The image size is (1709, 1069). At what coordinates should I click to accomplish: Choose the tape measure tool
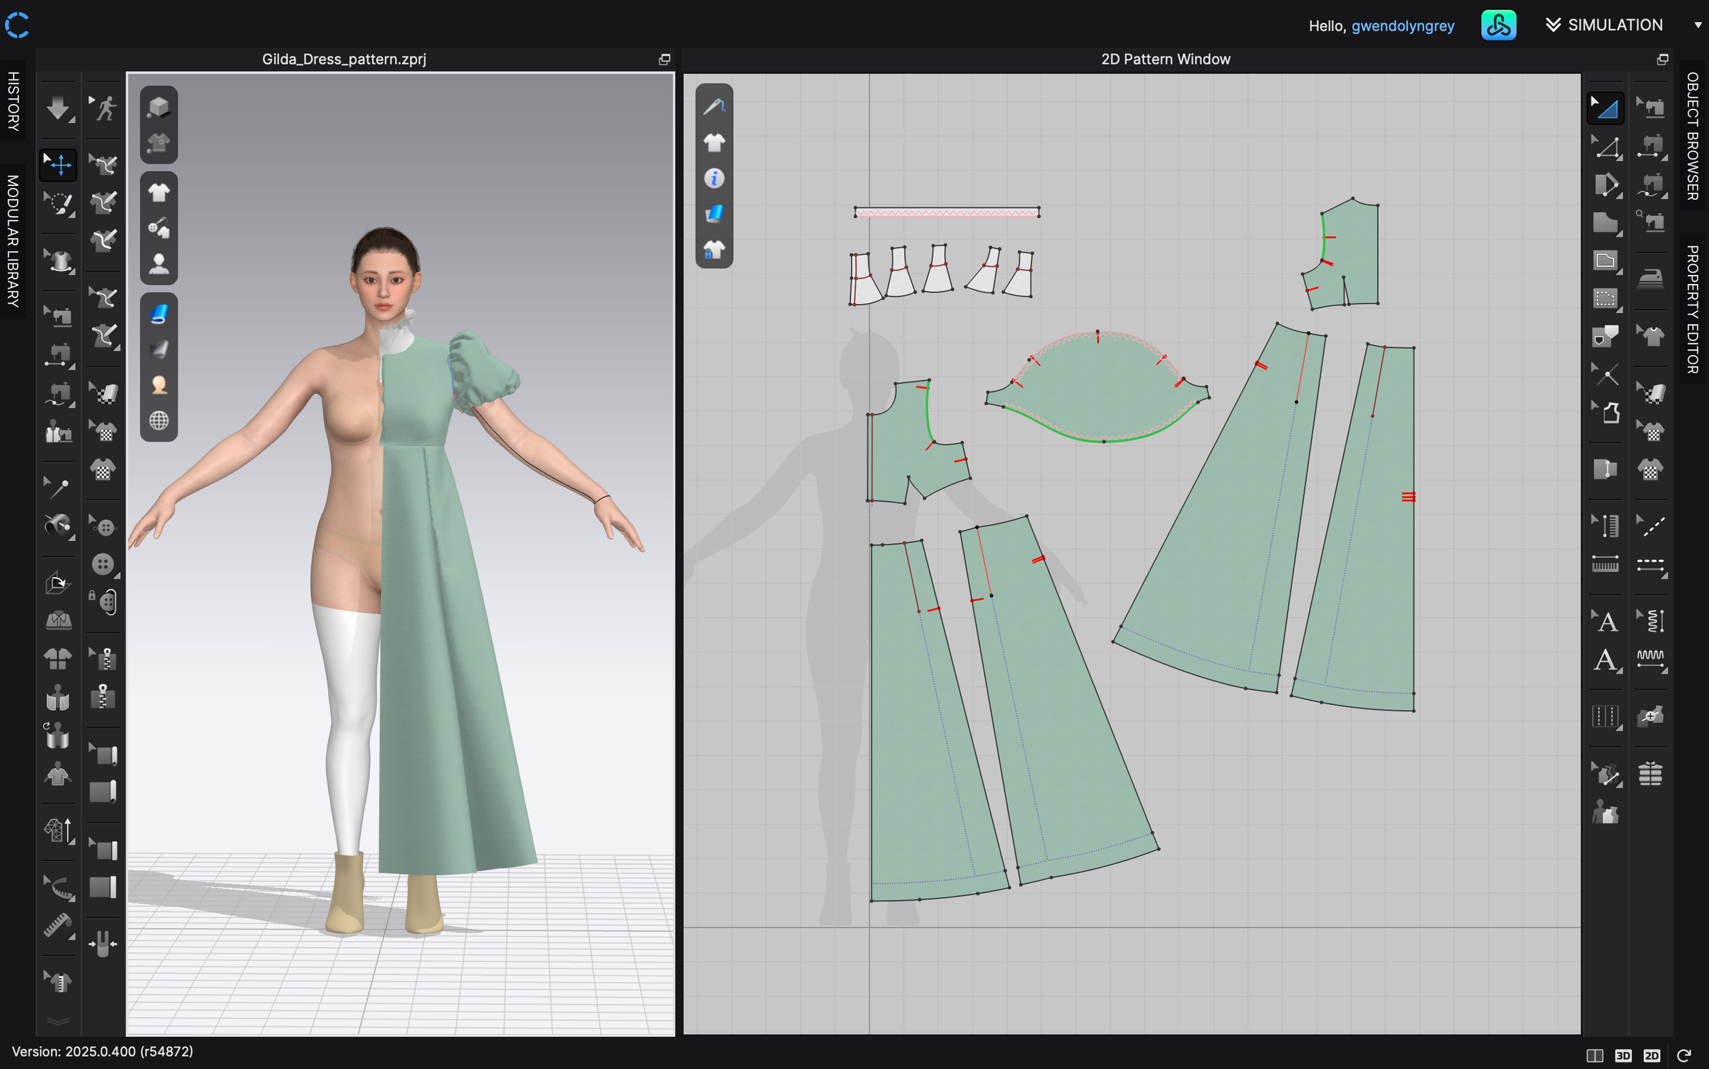click(x=57, y=924)
